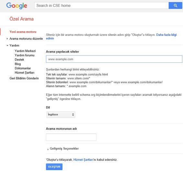Open Hizmet Şartları in sidebar
Image resolution: width=183 pixels, height=171 pixels.
pyautogui.click(x=25, y=72)
